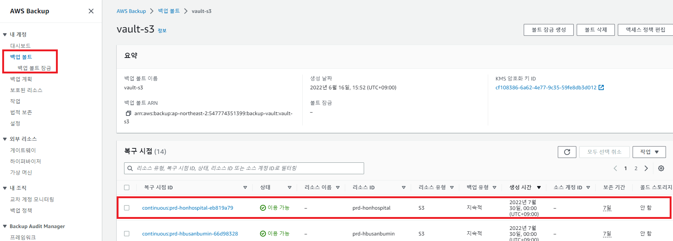Viewport: 673px width, 241px height.
Task: Open 교차 계정 모니터링 in side navigation
Action: (x=32, y=199)
